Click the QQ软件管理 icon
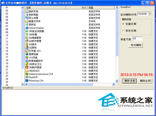Screen dimensions: 156x116 coord(27,41)
